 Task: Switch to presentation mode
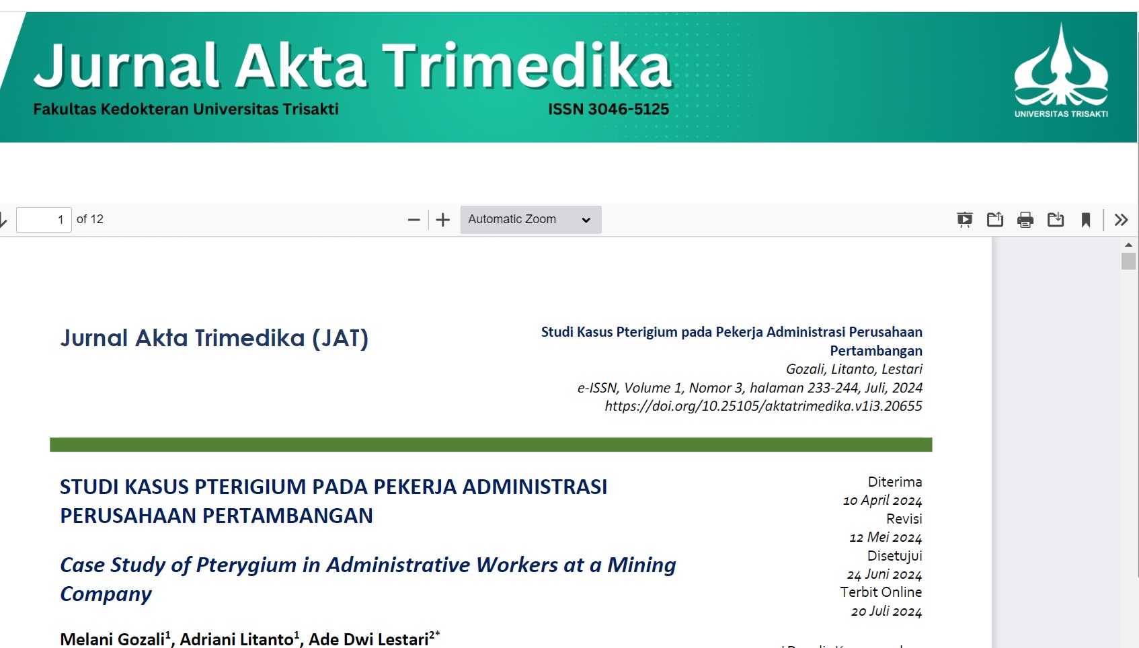[x=965, y=220]
